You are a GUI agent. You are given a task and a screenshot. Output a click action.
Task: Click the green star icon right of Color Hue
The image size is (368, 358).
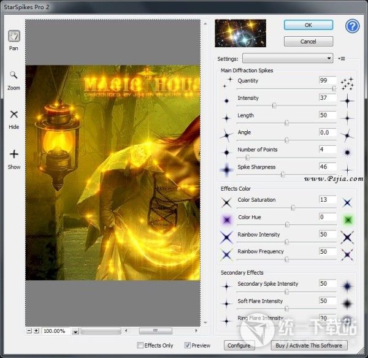pos(348,220)
